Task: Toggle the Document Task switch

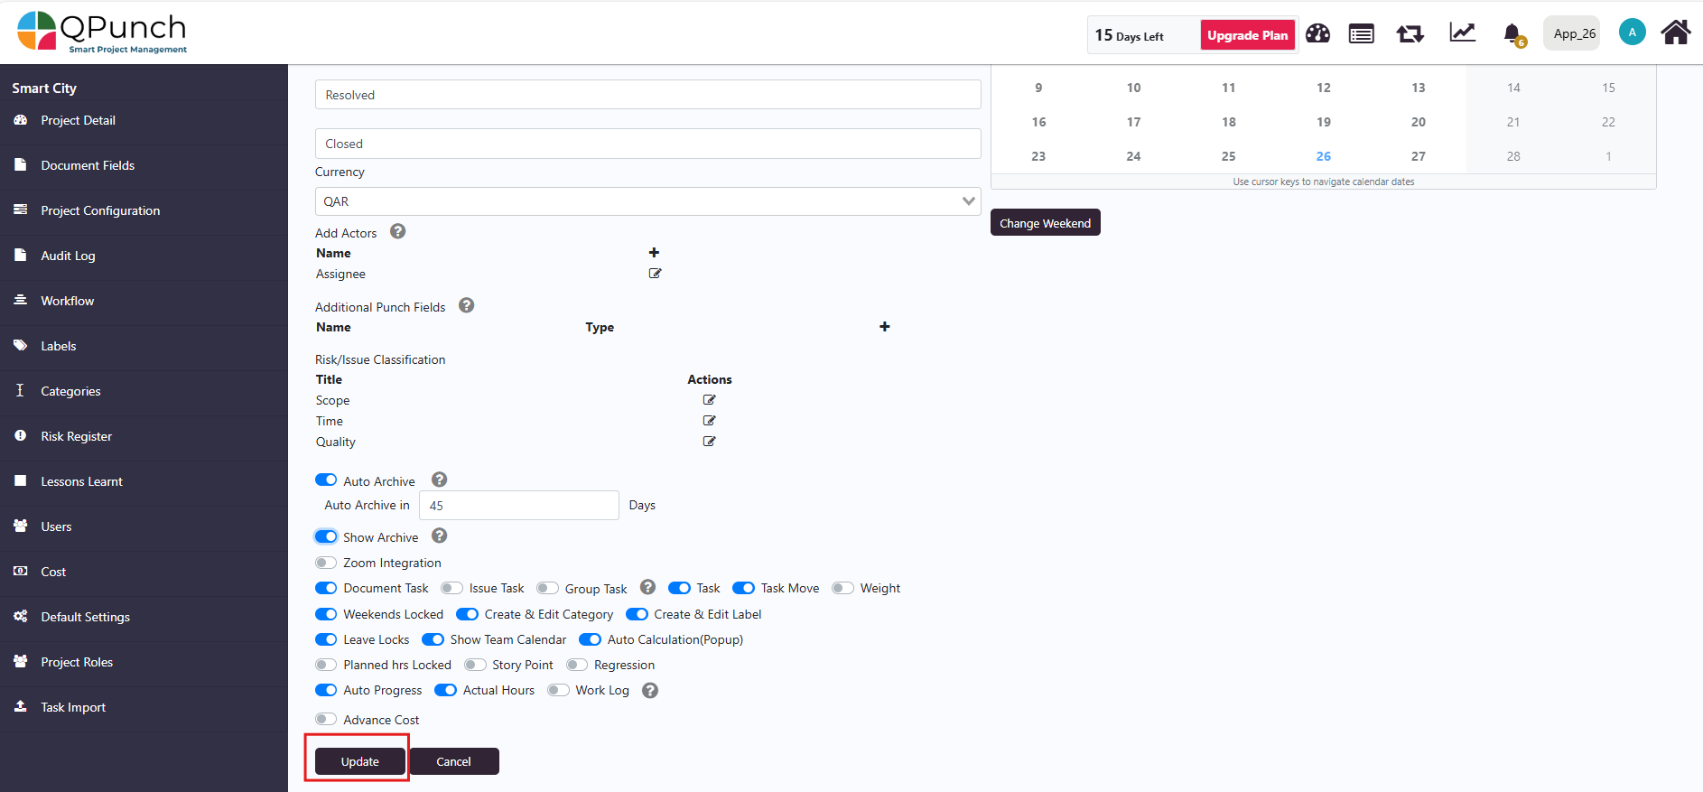Action: (326, 588)
